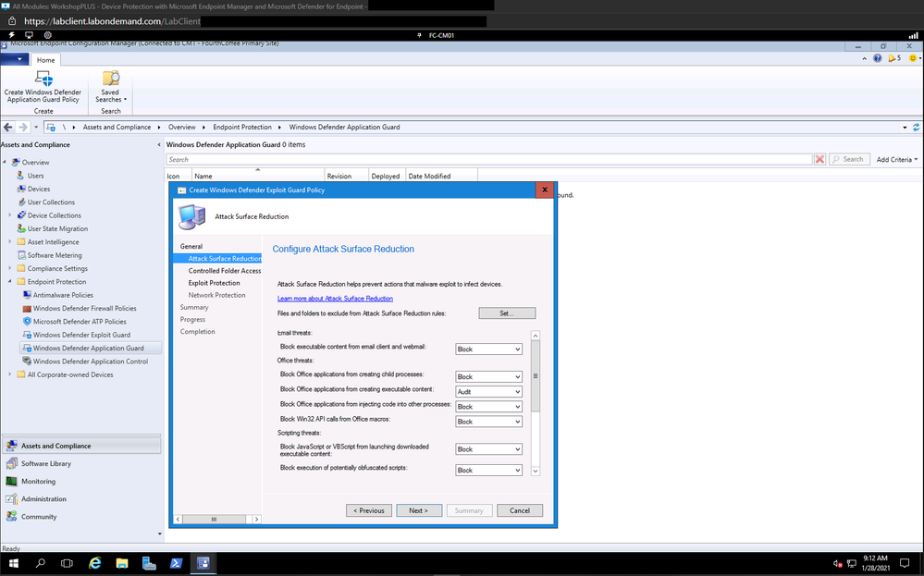
Task: Open PowerShell from taskbar
Action: 176,564
